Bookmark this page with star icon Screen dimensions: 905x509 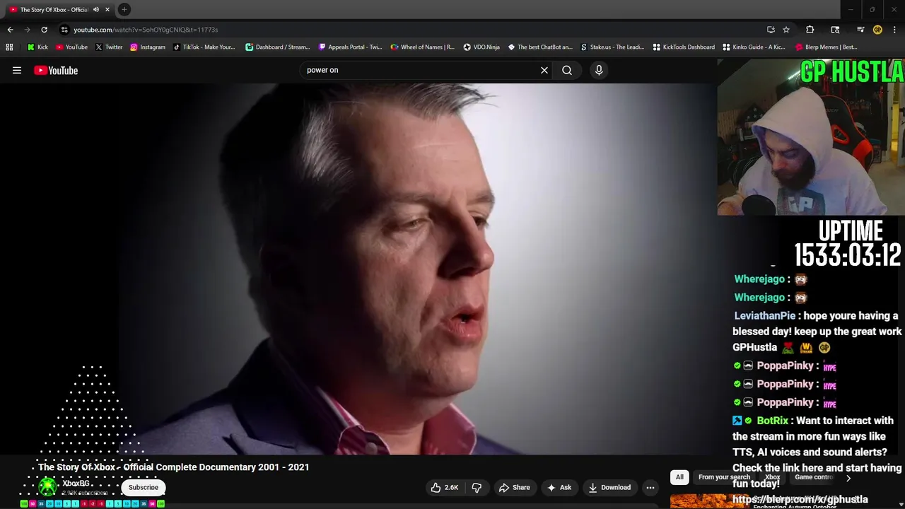coord(786,30)
